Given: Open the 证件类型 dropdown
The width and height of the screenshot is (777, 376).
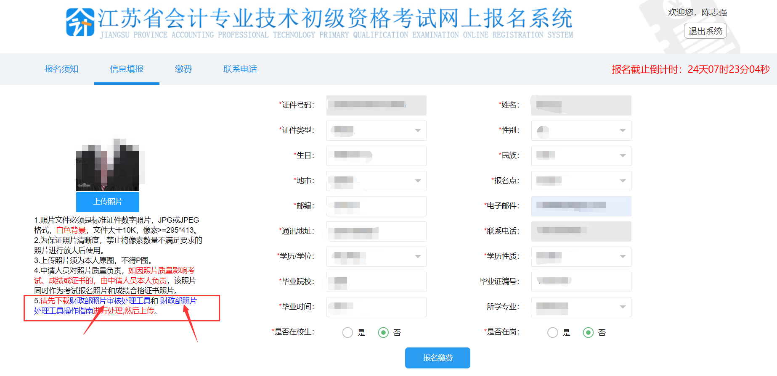Looking at the screenshot, I should pyautogui.click(x=376, y=131).
